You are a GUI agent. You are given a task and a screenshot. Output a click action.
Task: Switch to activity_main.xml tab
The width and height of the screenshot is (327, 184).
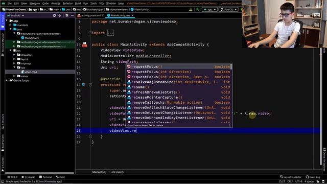coord(91,15)
